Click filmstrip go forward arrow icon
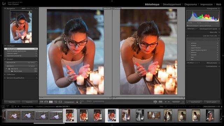This screenshot has width=224, height=126. 18,106
